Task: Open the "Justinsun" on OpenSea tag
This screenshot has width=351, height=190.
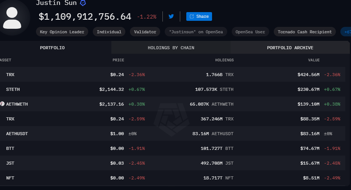Action: coord(196,32)
